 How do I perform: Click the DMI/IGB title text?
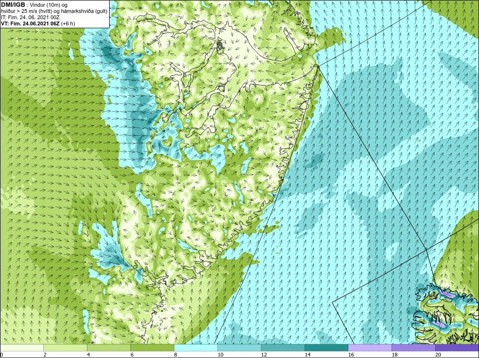[13, 5]
